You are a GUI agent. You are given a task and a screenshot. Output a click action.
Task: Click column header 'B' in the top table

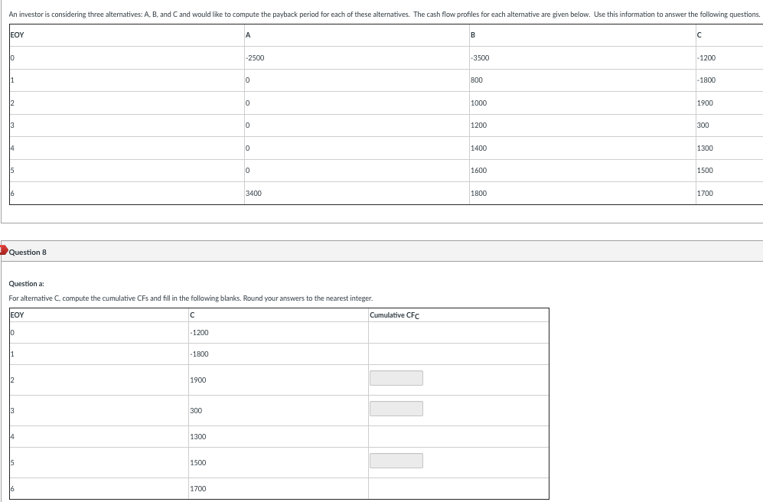tap(473, 35)
